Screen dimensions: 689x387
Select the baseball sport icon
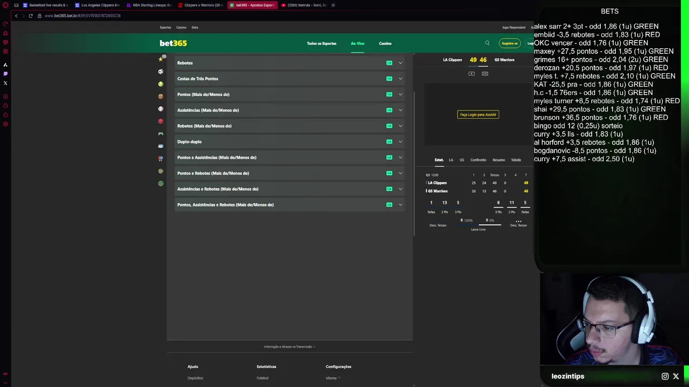(x=160, y=109)
